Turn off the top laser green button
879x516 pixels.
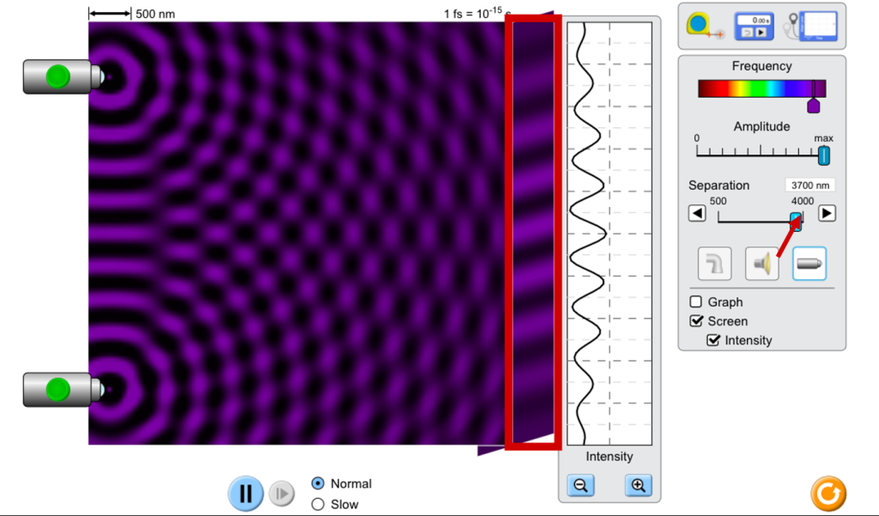click(58, 76)
